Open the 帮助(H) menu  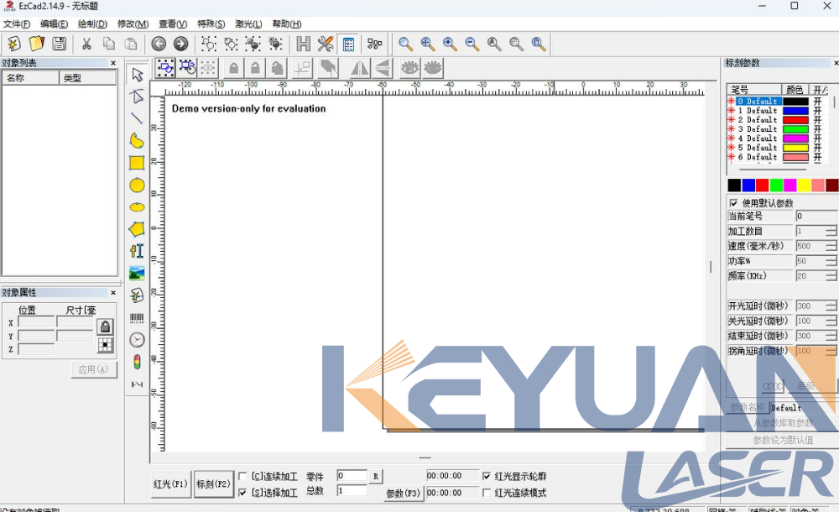point(287,24)
